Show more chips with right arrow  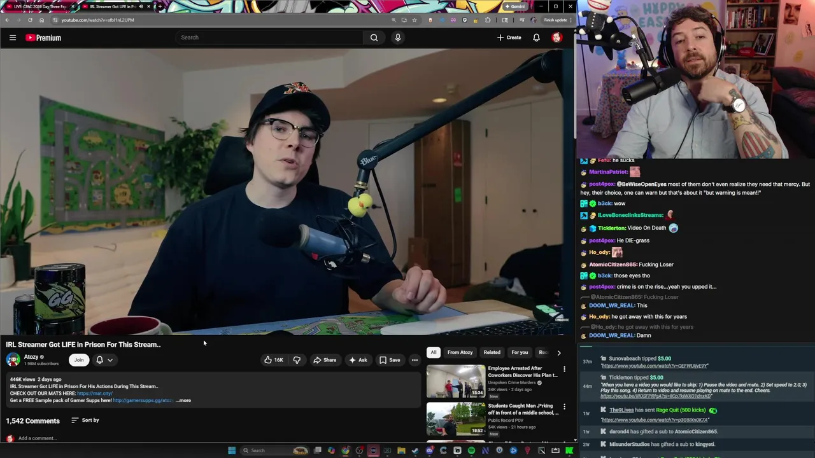point(559,352)
